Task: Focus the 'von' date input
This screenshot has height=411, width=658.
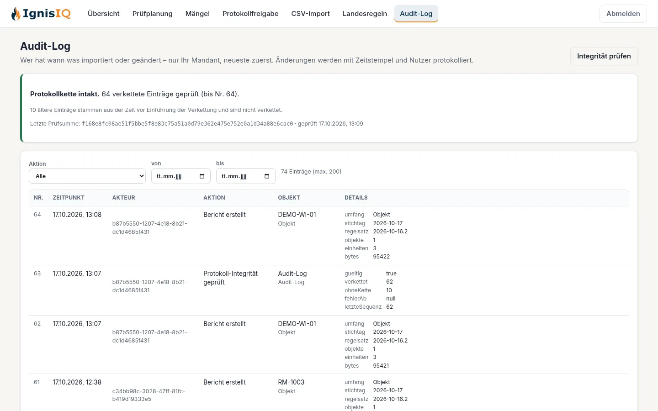Action: coord(181,176)
